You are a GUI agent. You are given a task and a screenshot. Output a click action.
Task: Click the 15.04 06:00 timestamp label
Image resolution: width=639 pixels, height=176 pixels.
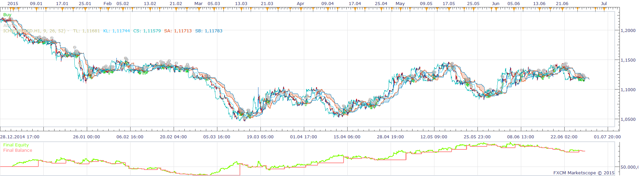347,137
